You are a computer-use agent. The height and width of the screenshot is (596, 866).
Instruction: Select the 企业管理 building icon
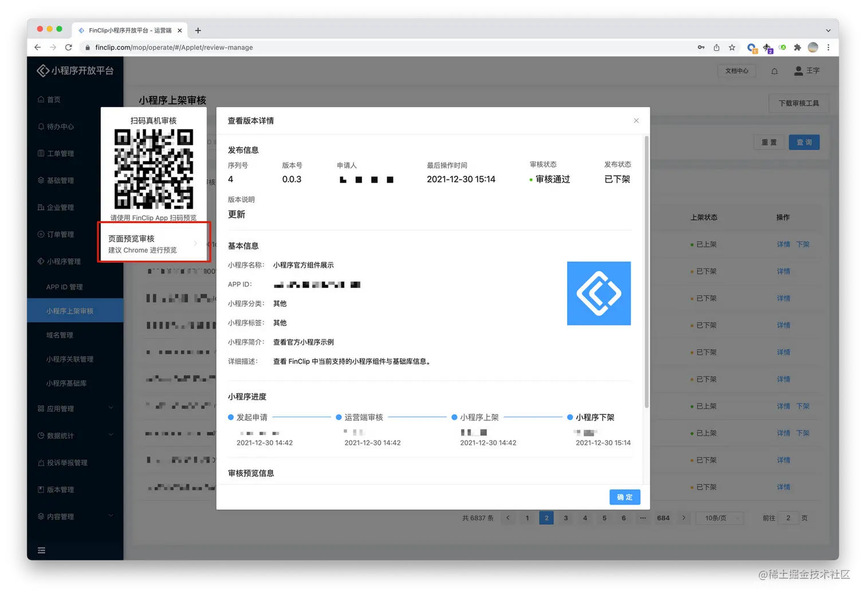point(42,207)
